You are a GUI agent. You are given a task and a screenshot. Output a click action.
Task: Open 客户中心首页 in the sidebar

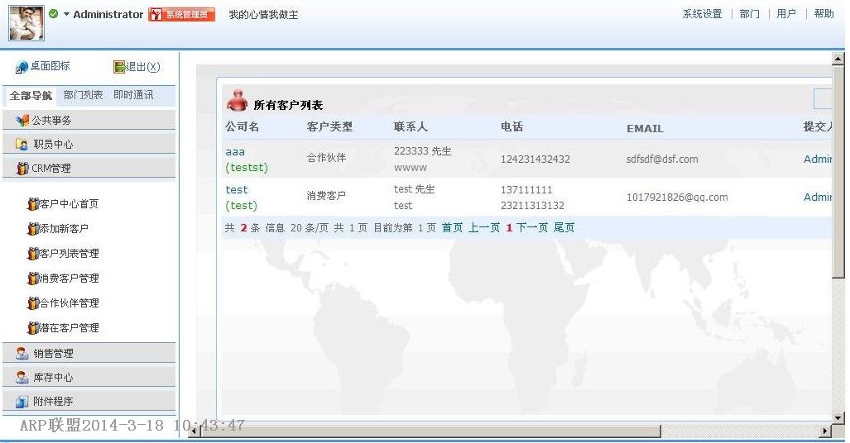(x=69, y=204)
